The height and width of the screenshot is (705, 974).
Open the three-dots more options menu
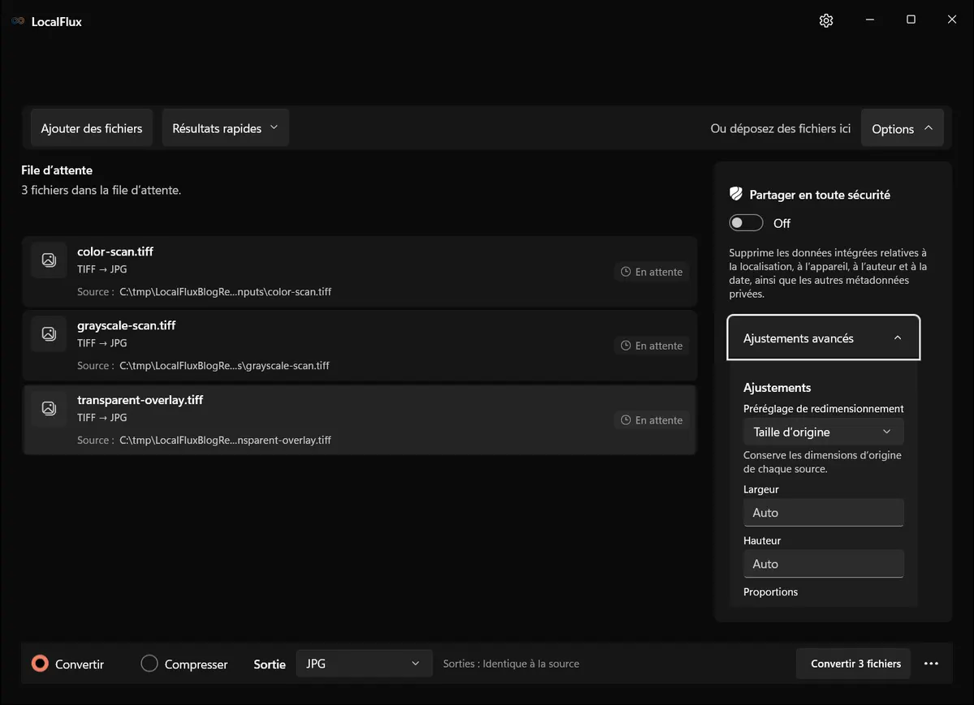click(931, 664)
